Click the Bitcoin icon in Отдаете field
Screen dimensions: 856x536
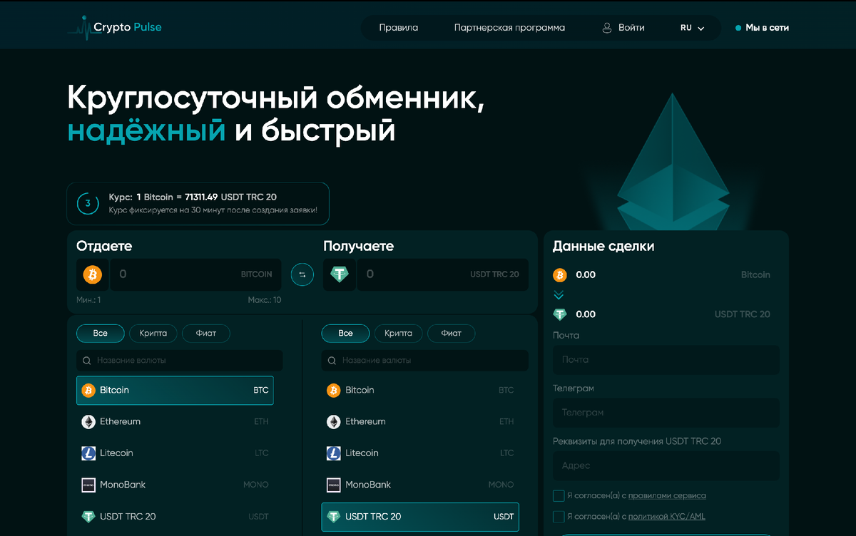[93, 274]
